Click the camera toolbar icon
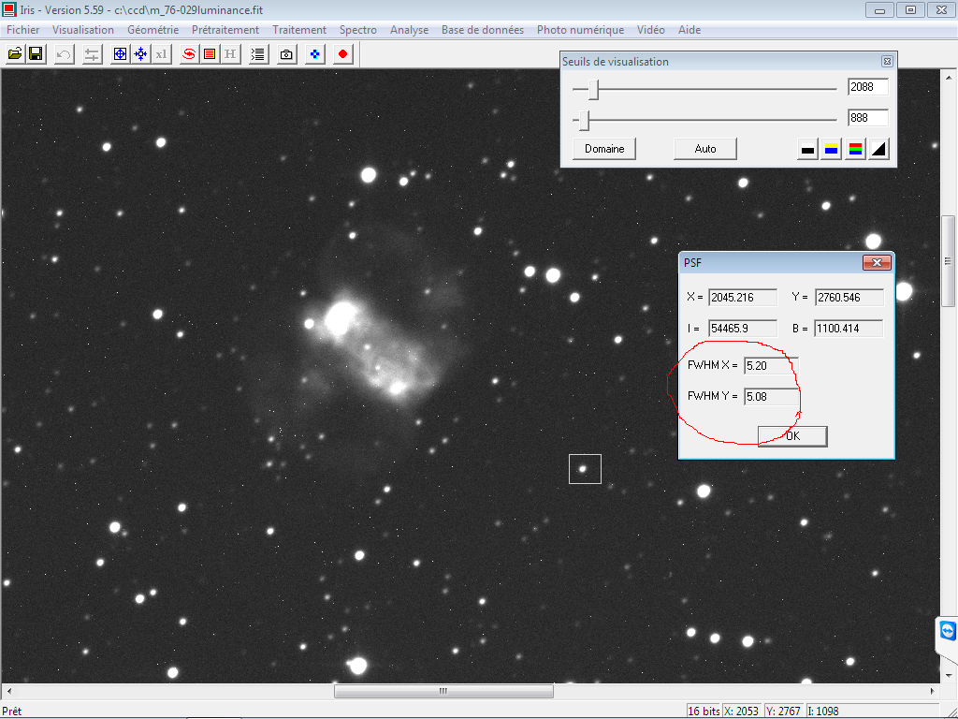 click(x=286, y=53)
